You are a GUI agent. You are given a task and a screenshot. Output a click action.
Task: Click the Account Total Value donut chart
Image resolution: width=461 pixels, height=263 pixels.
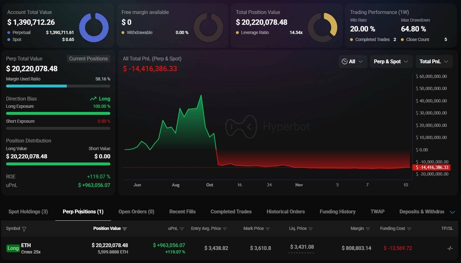94,28
